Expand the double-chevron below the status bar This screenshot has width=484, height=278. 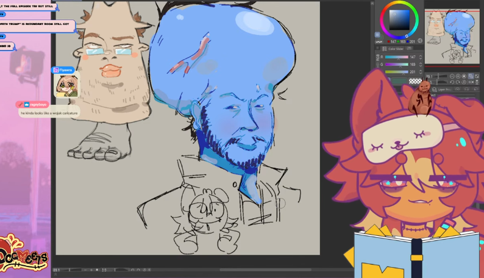55,274
